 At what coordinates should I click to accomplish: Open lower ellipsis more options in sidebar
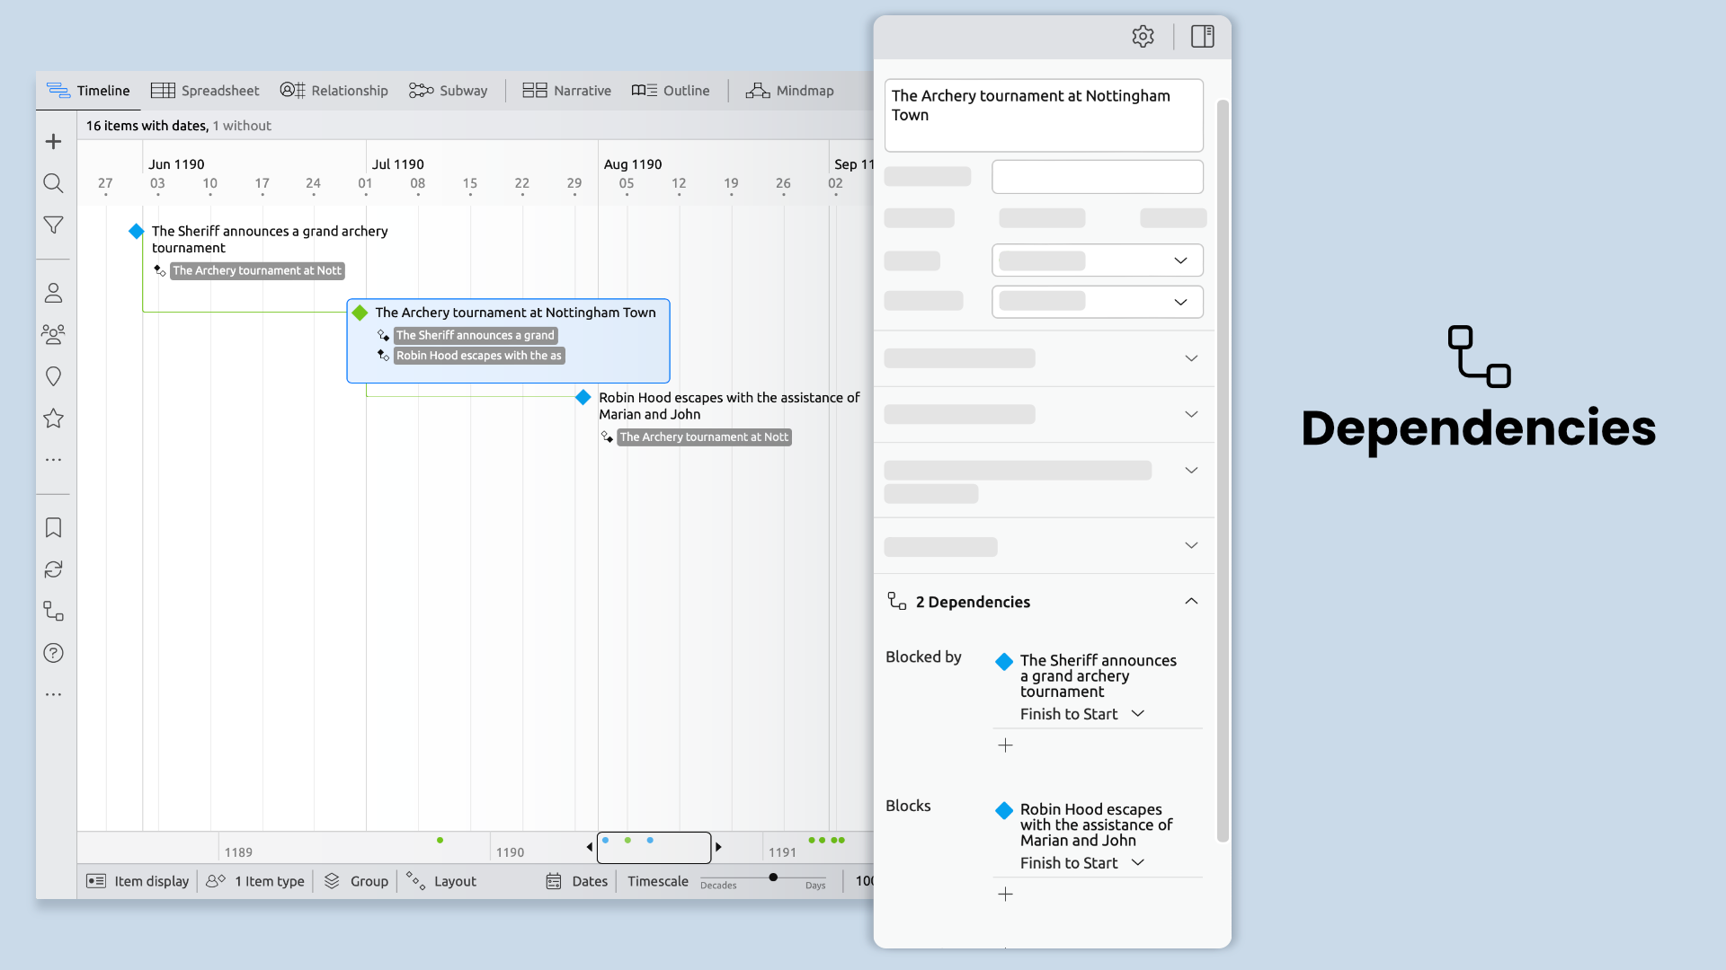click(54, 694)
